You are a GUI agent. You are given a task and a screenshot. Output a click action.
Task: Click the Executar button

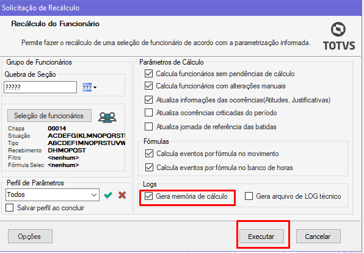coord(261,237)
